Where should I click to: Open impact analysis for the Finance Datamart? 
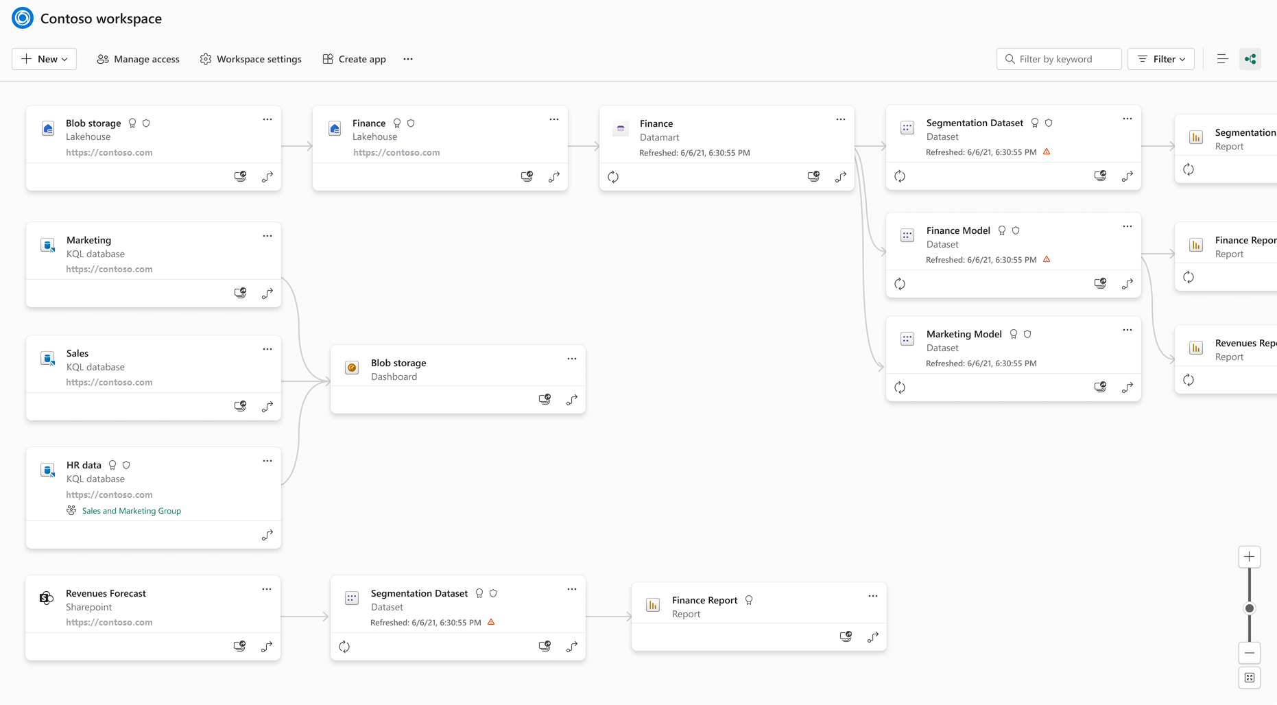click(x=813, y=176)
